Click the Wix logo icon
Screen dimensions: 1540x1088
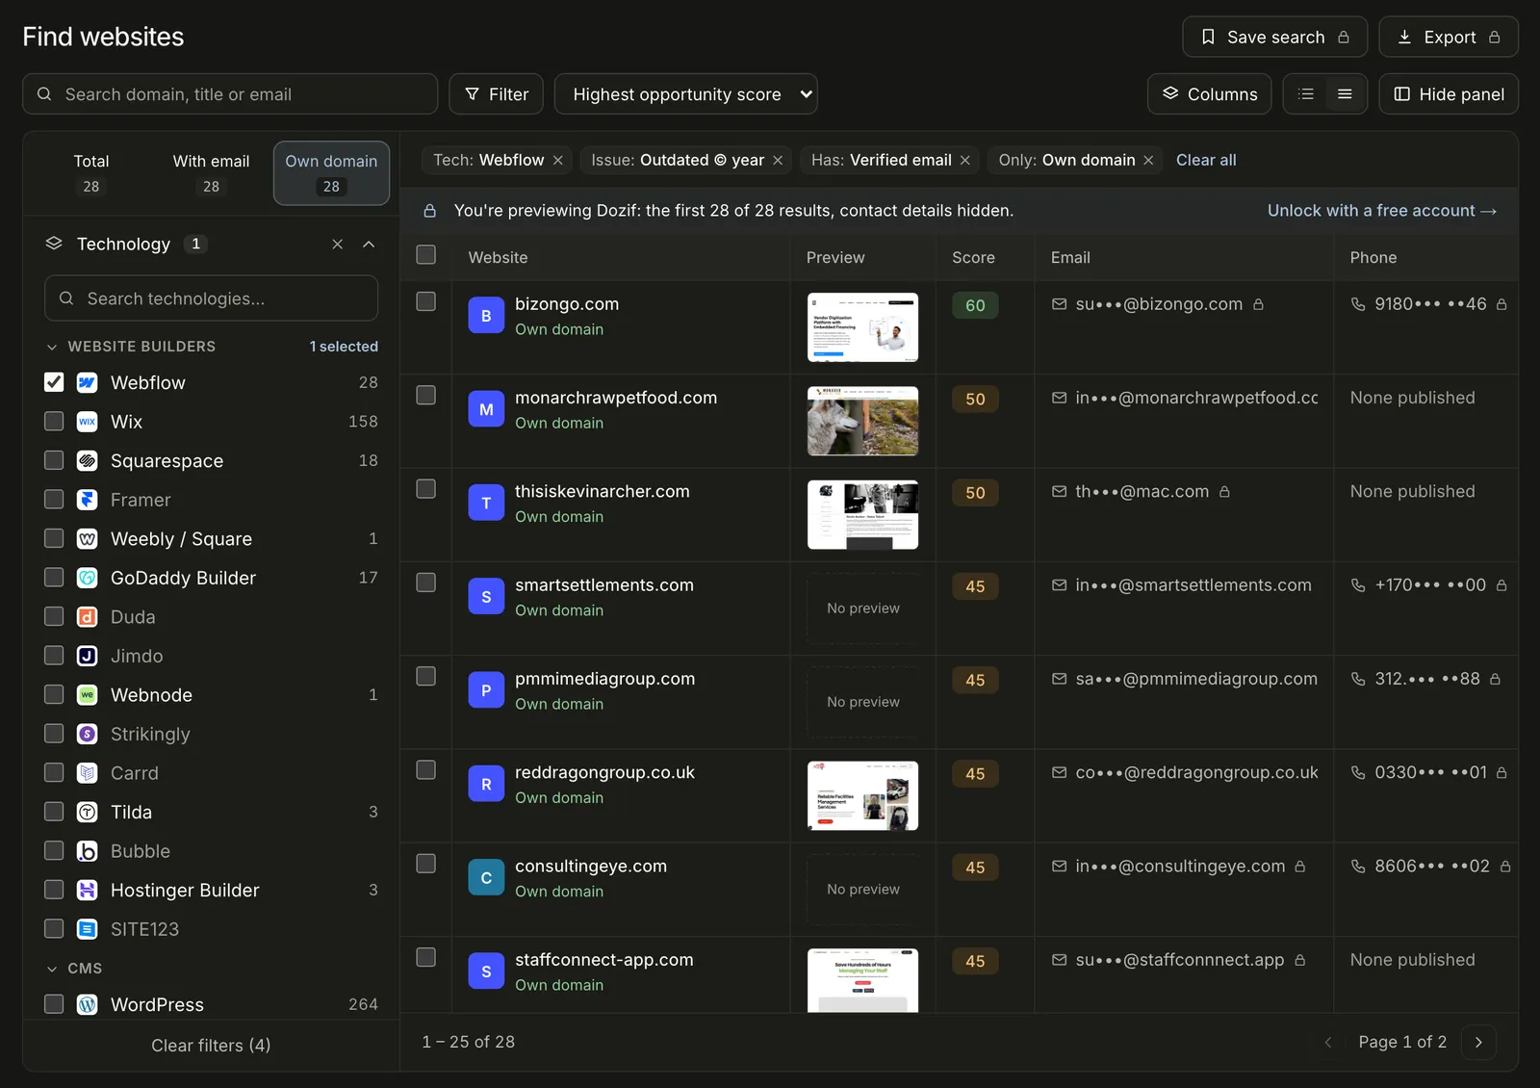[87, 422]
